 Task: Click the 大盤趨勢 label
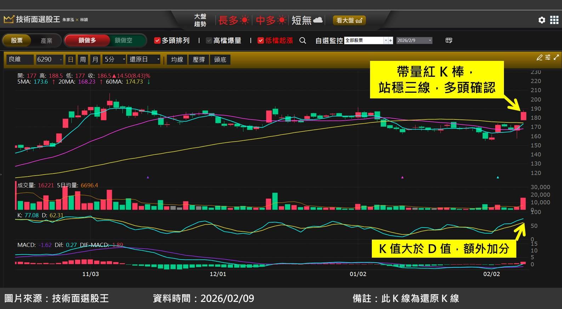[x=200, y=20]
